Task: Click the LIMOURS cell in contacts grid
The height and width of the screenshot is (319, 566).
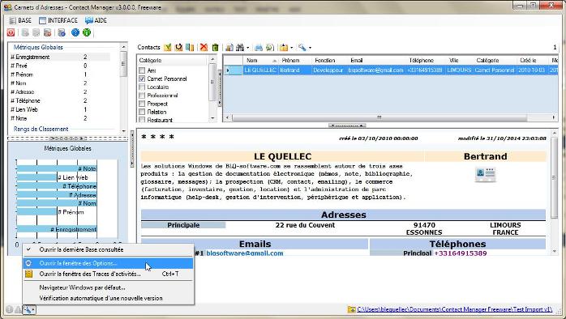Action: 459,70
